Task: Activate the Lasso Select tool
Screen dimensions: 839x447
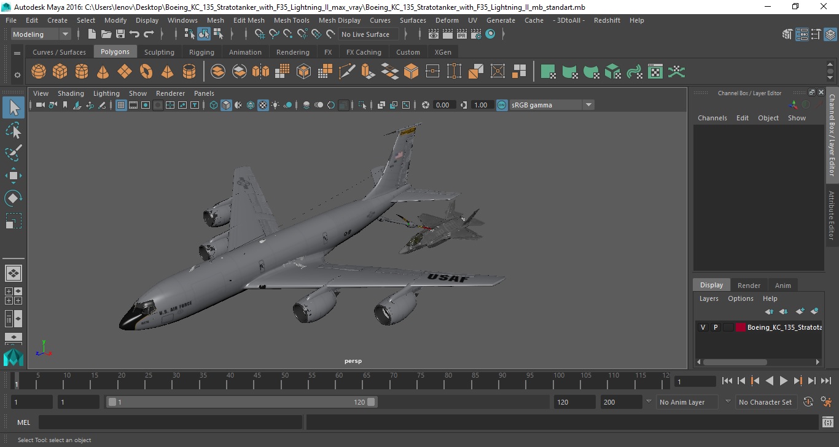Action: pyautogui.click(x=14, y=131)
